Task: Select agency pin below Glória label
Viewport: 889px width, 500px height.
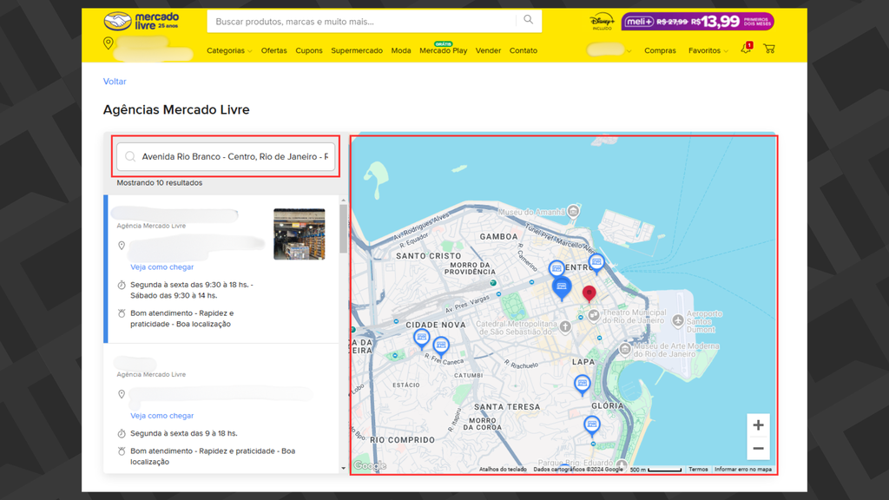Action: click(x=592, y=425)
